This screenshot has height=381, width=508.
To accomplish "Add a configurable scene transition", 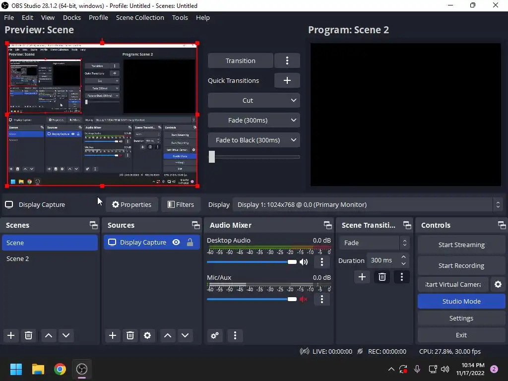I will pyautogui.click(x=362, y=277).
